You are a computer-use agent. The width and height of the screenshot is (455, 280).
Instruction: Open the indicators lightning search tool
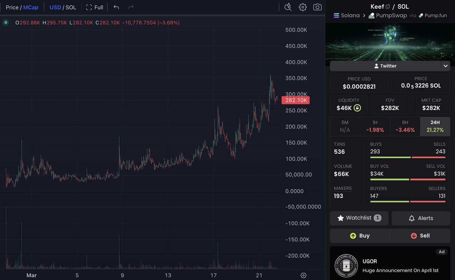pyautogui.click(x=288, y=7)
